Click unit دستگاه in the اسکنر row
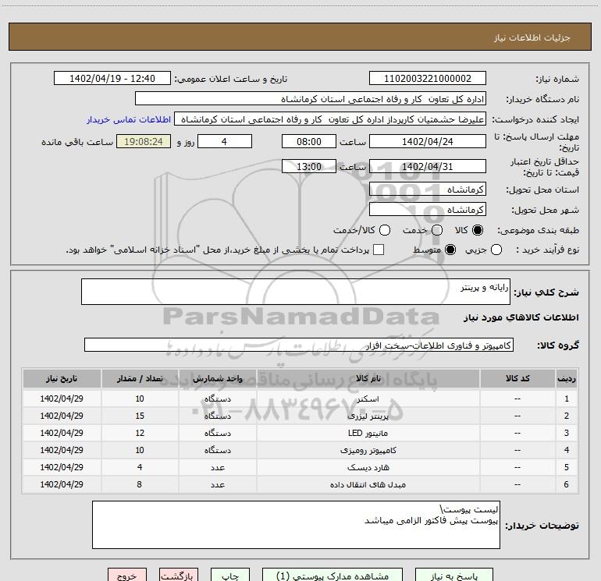Screen dimensions: 601x581 [x=217, y=399]
